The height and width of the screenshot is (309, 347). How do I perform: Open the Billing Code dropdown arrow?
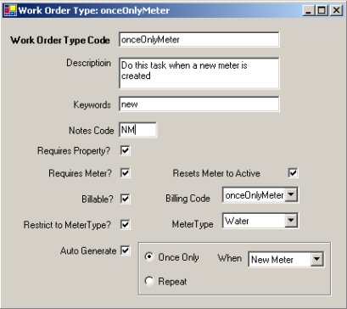pos(290,195)
